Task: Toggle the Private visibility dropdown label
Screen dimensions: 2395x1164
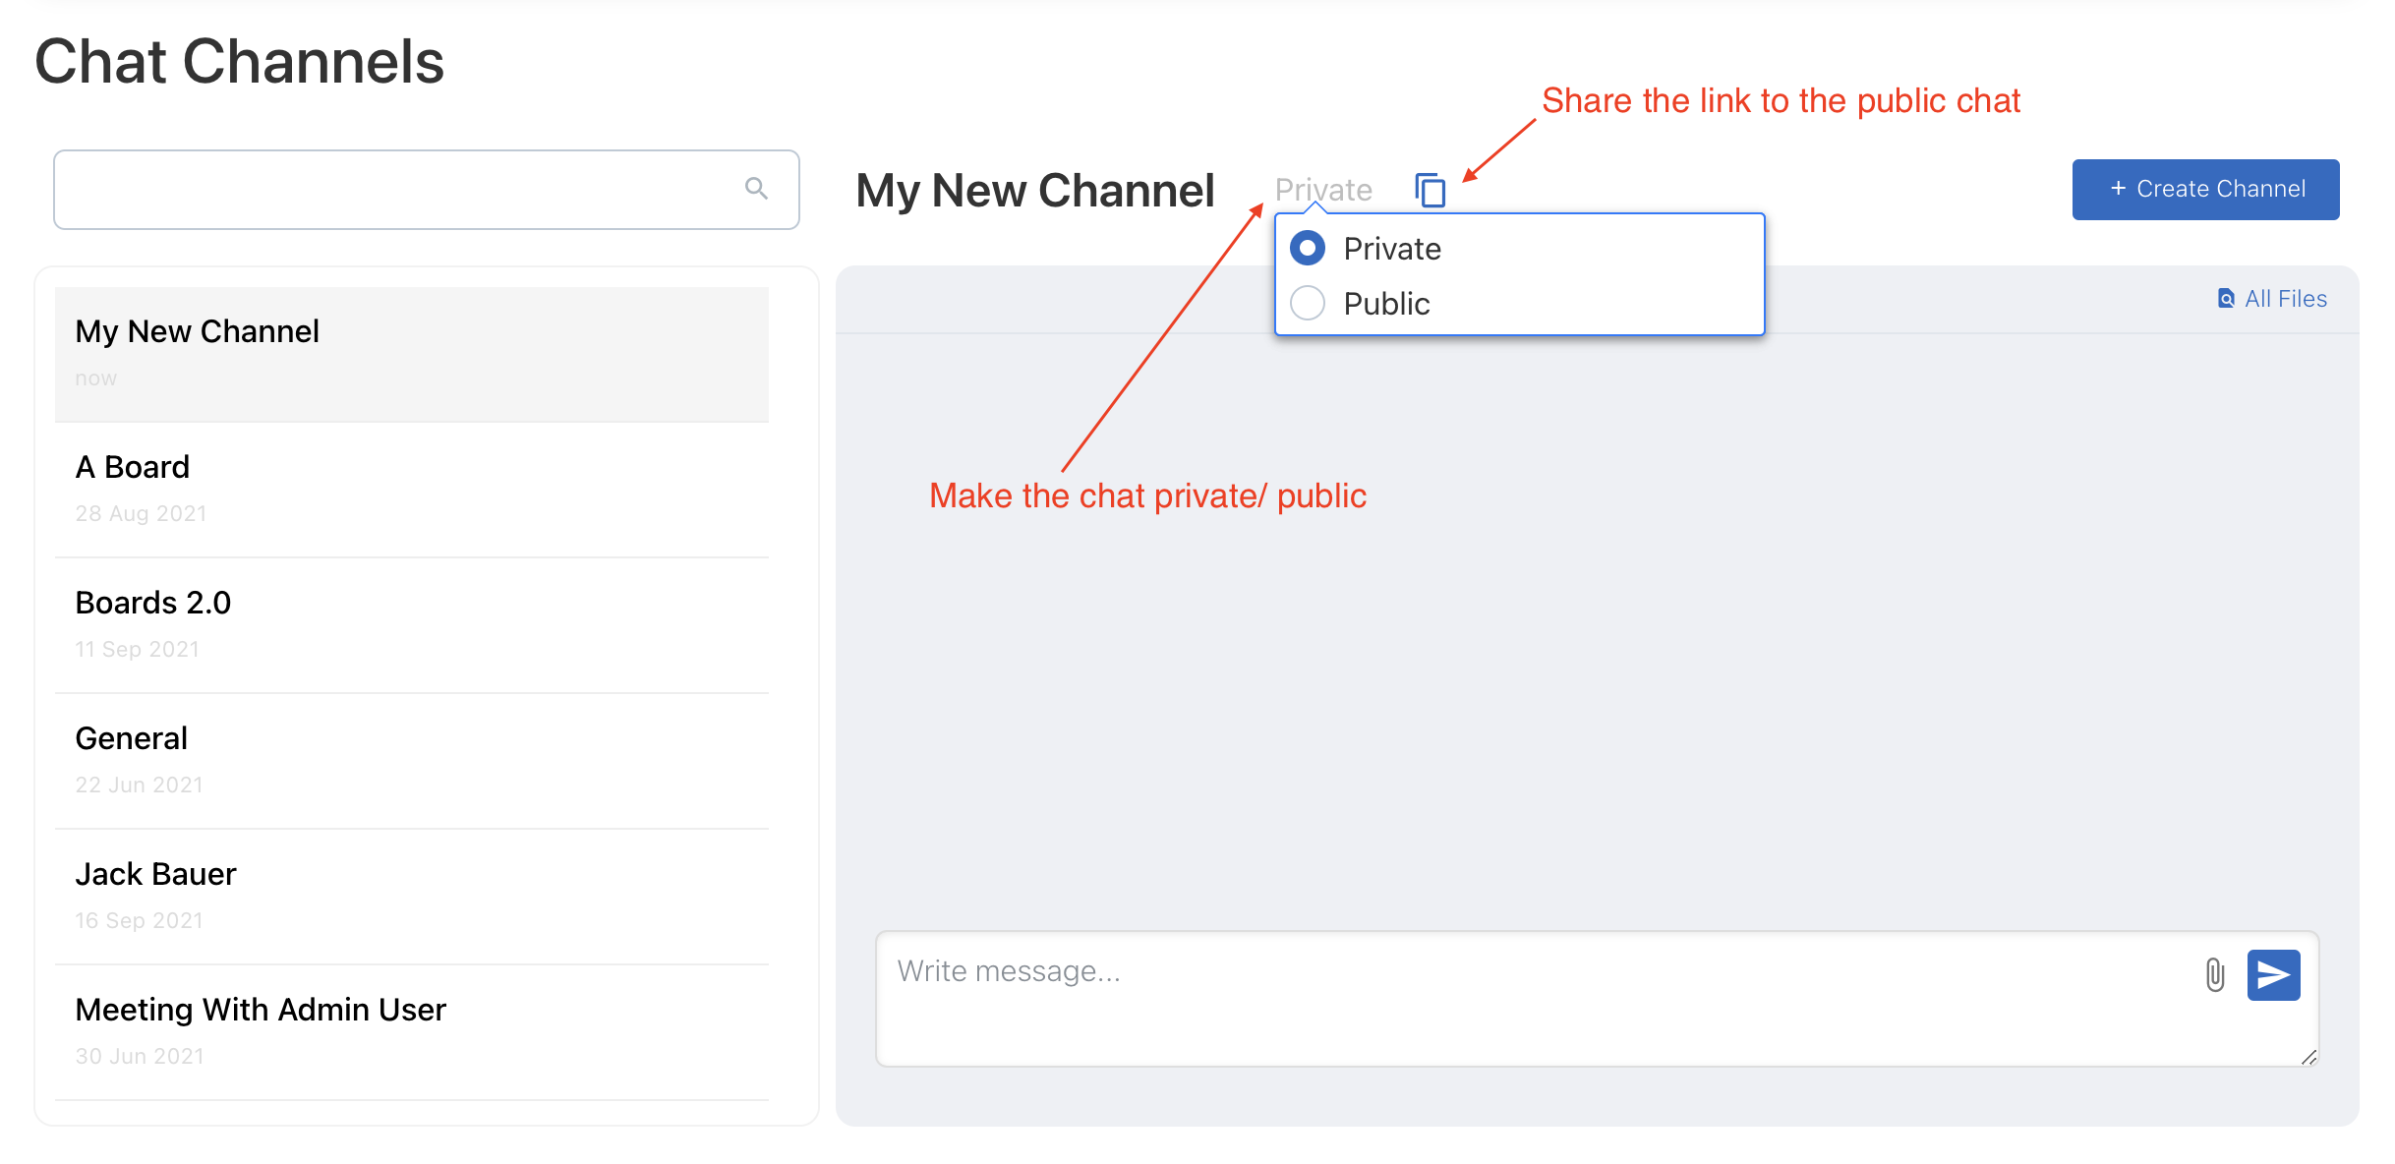Action: click(1323, 189)
